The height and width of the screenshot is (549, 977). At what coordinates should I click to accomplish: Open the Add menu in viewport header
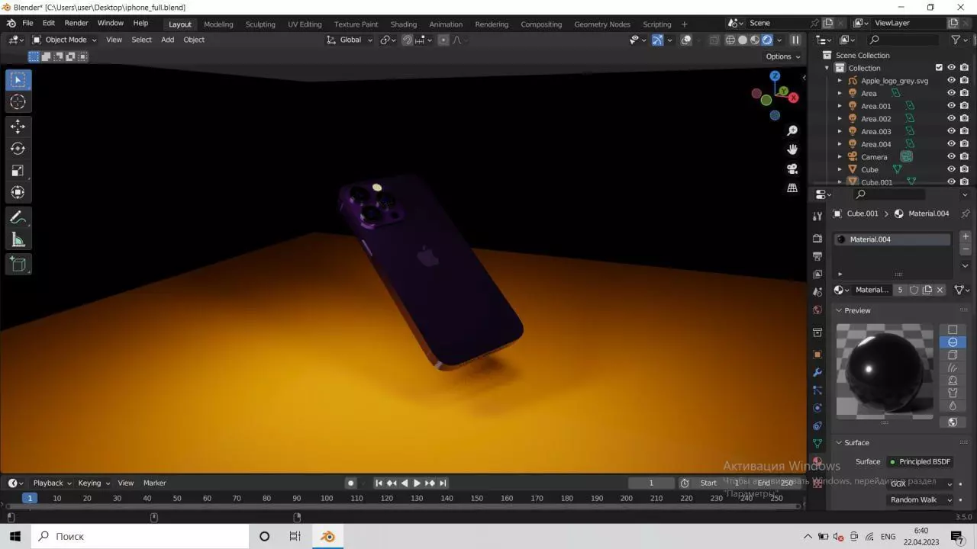click(167, 40)
